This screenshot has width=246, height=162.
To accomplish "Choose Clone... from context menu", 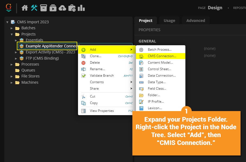I will 107,56.
